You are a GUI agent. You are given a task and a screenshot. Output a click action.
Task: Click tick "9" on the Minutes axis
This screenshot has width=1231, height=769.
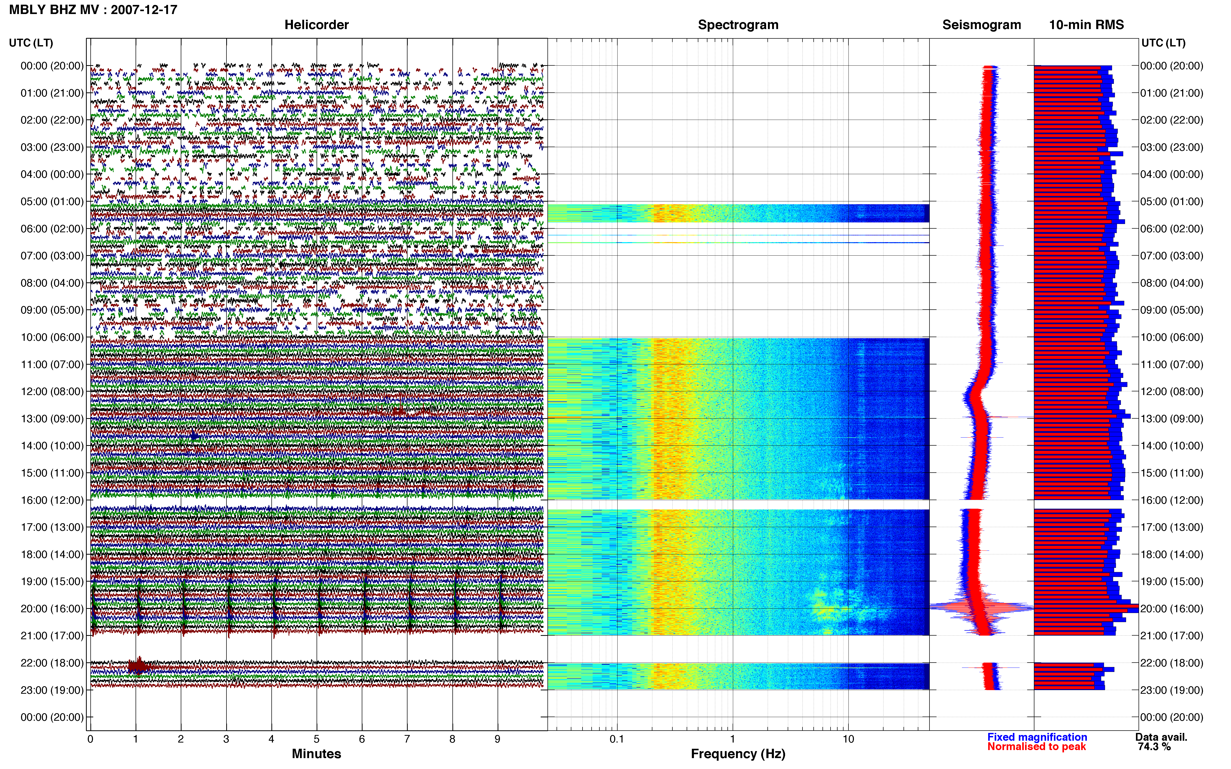[497, 739]
